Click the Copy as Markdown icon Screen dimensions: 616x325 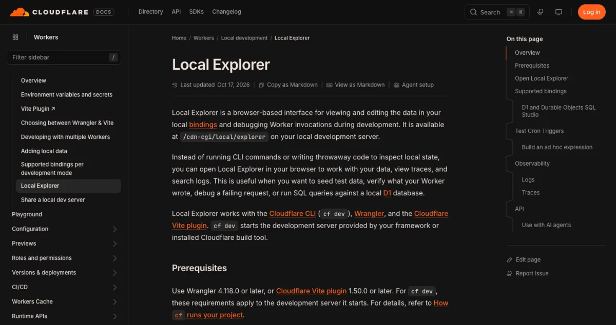pos(261,85)
